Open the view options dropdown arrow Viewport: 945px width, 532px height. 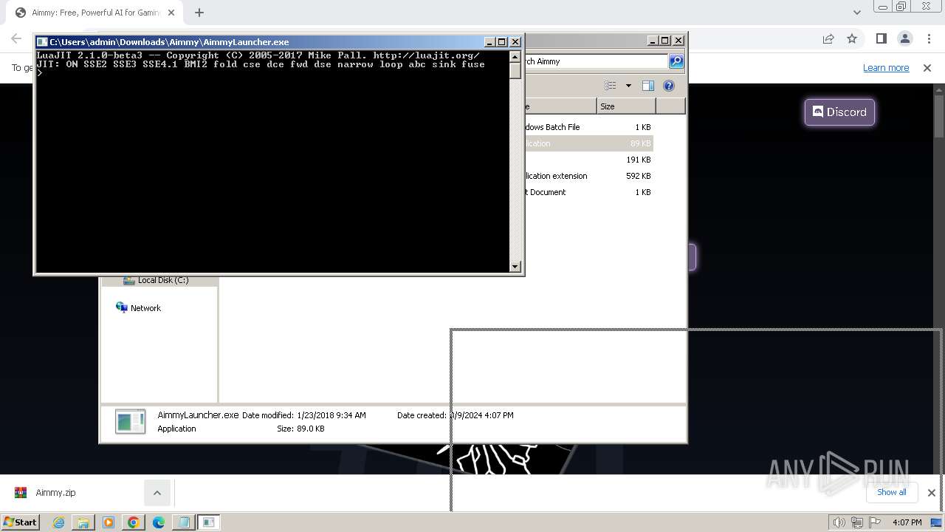(628, 86)
